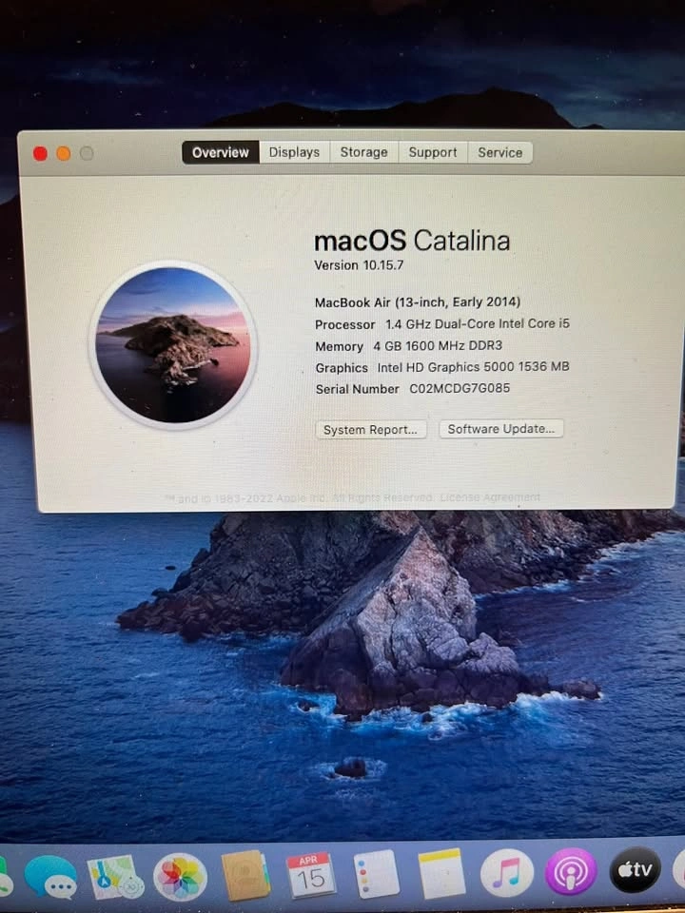Open Podcasts in the Dock
685x913 pixels.
[x=571, y=872]
